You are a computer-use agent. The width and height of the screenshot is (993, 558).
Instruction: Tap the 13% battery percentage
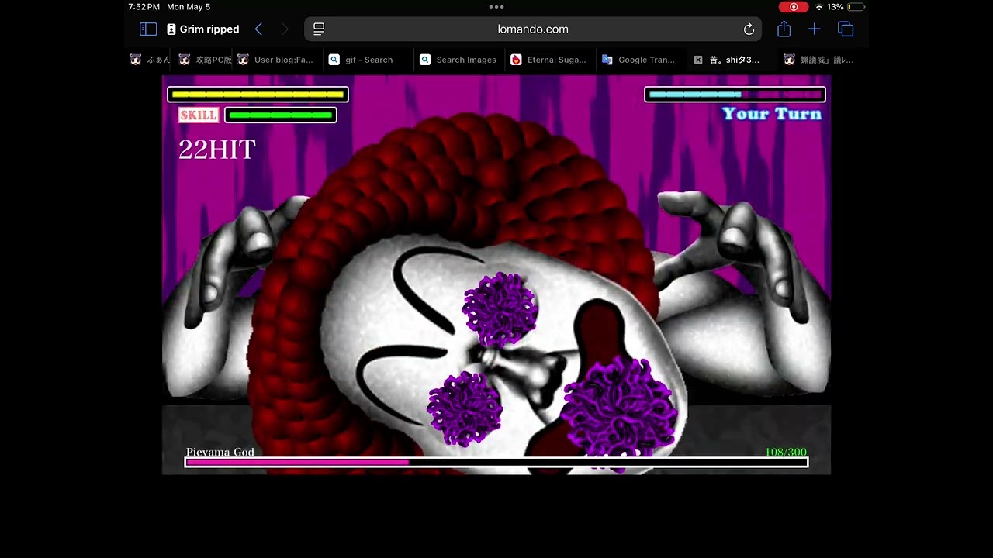(836, 7)
